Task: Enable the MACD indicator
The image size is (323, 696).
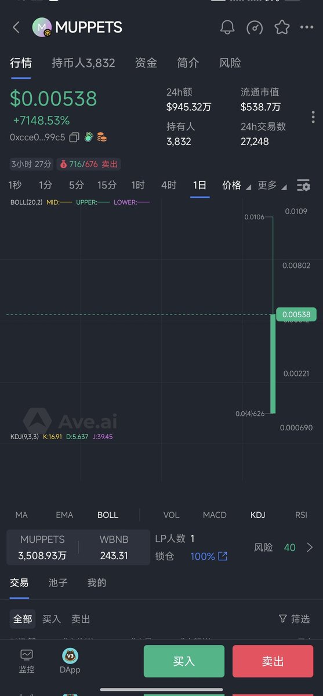Action: point(215,515)
